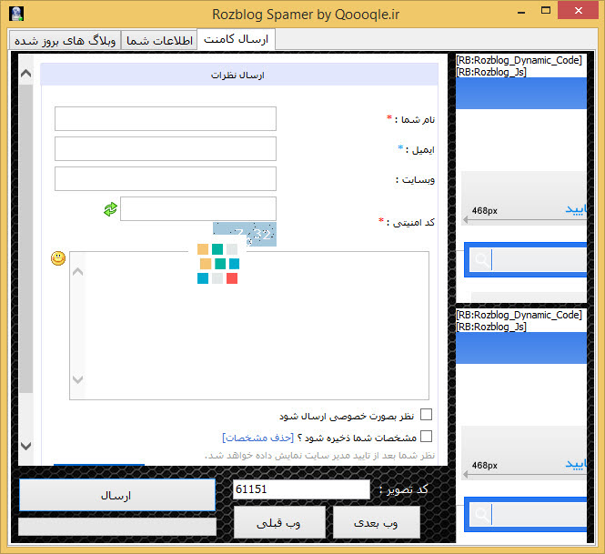The height and width of the screenshot is (554, 605).
Task: Open the 'اطلاعات شما' tab
Action: coord(159,40)
